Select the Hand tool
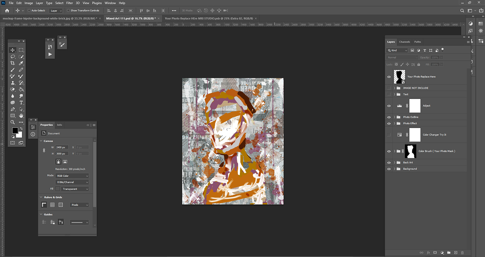 point(21,115)
